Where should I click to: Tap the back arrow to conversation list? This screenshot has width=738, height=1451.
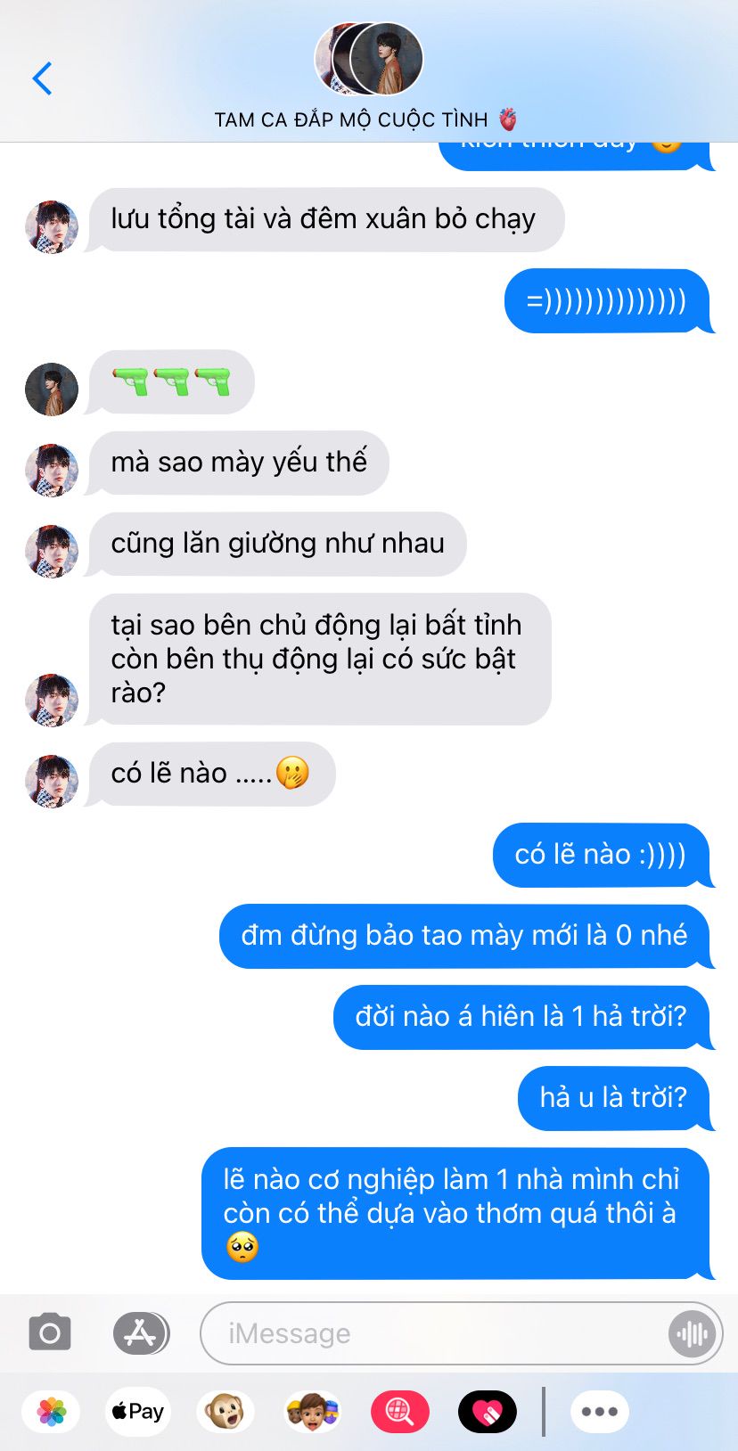(x=42, y=78)
